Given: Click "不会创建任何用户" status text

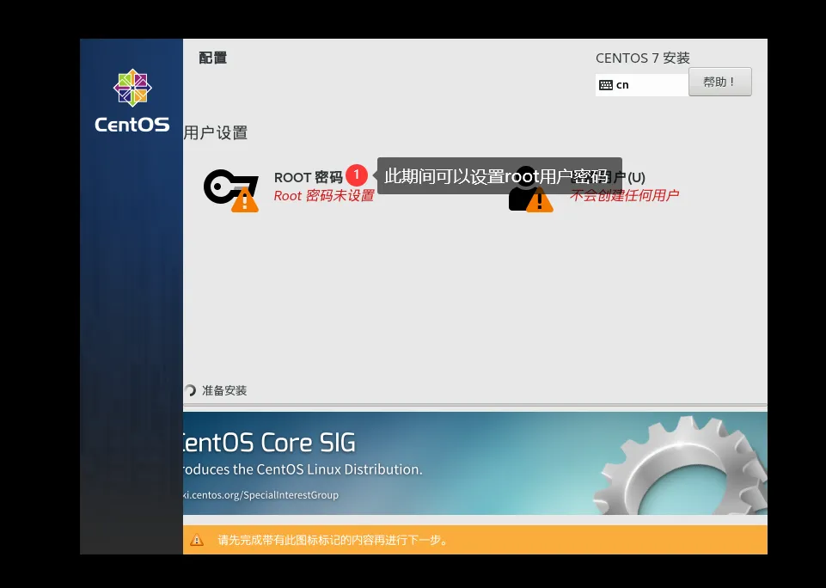Looking at the screenshot, I should [x=624, y=195].
